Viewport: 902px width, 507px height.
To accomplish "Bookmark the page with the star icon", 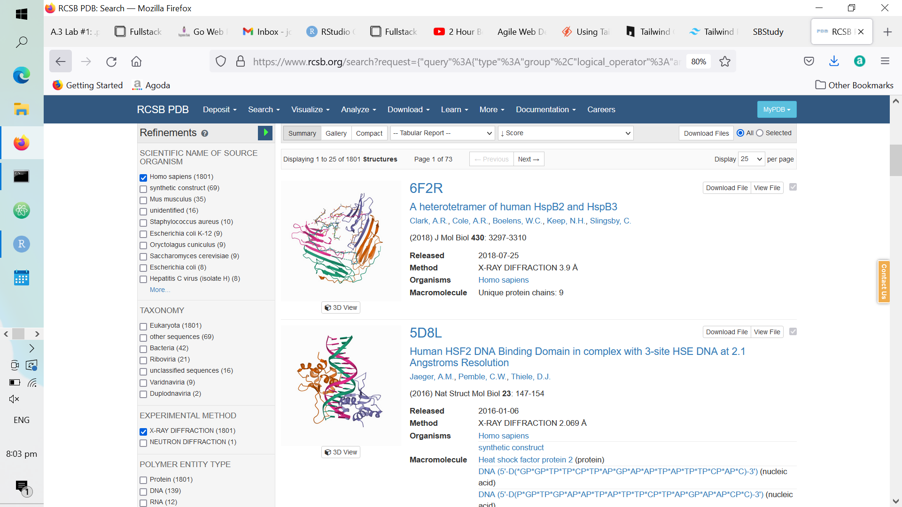I will 725,61.
